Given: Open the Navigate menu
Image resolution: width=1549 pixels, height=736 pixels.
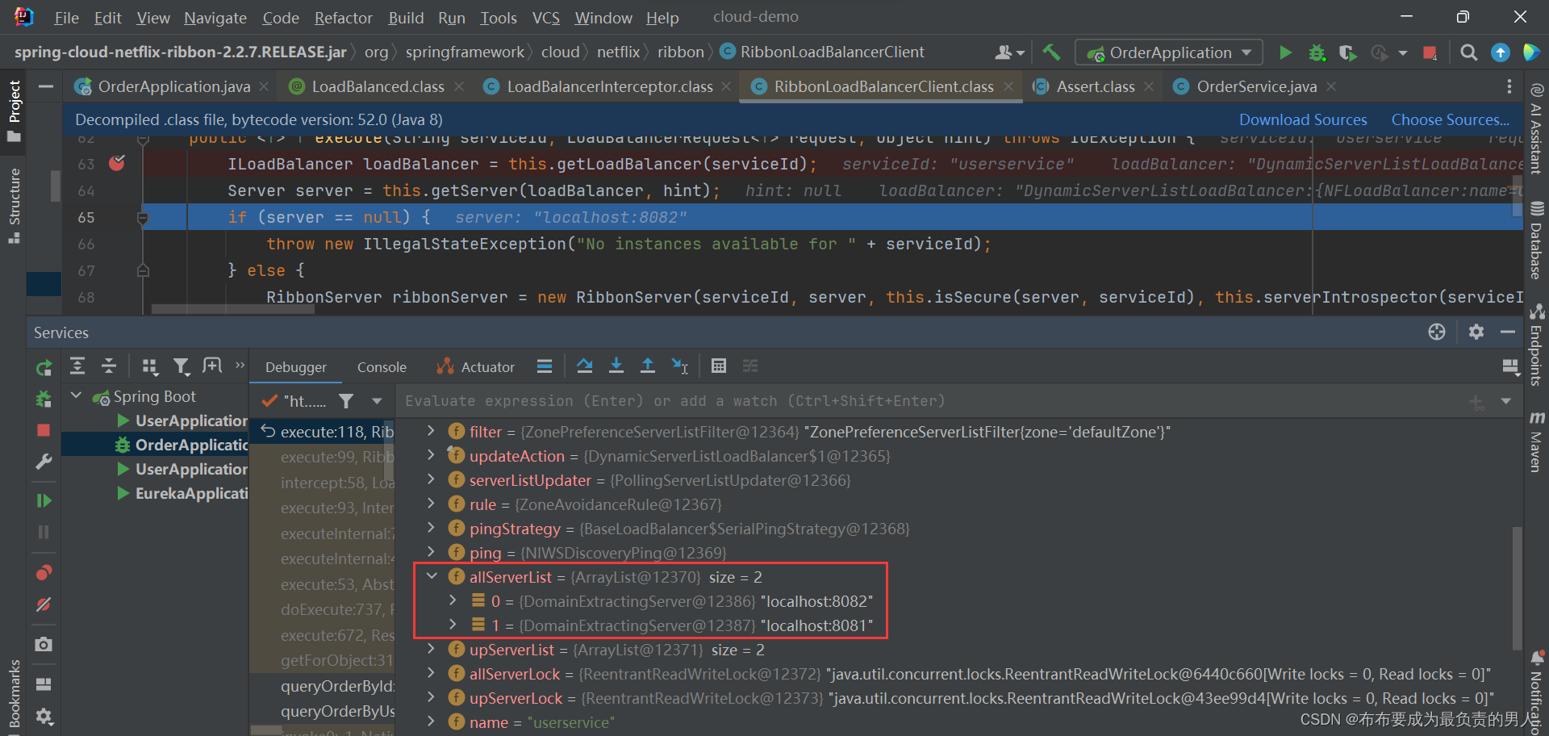Looking at the screenshot, I should 215,18.
